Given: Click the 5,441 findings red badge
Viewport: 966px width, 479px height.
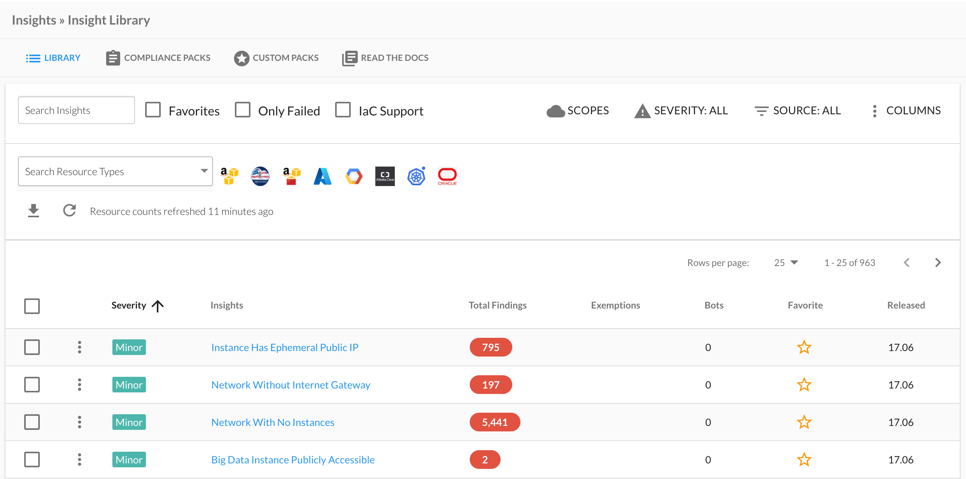Looking at the screenshot, I should (x=494, y=422).
